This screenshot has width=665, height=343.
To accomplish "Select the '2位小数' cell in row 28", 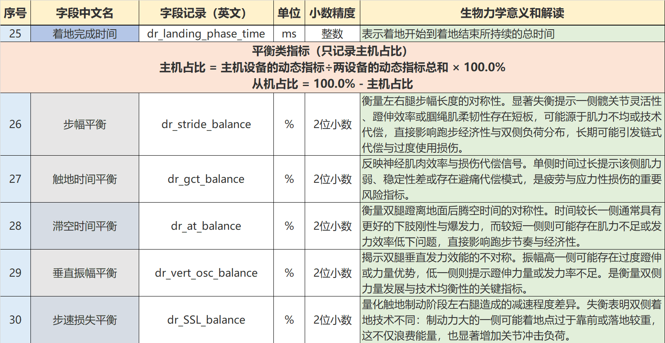I will tap(332, 226).
